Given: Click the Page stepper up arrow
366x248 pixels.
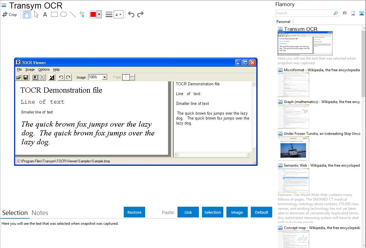Looking at the screenshot, I should pyautogui.click(x=132, y=76).
